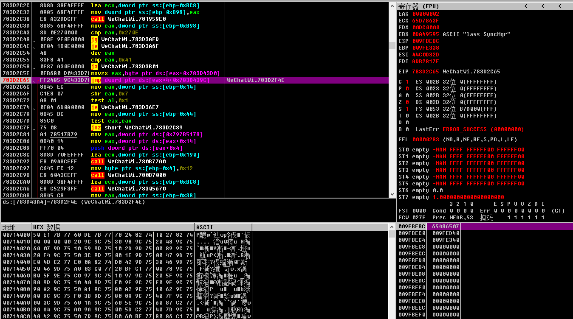
Task: Click the ASCII "lass SyncMgr" comment on EBX
Action: coord(477,34)
